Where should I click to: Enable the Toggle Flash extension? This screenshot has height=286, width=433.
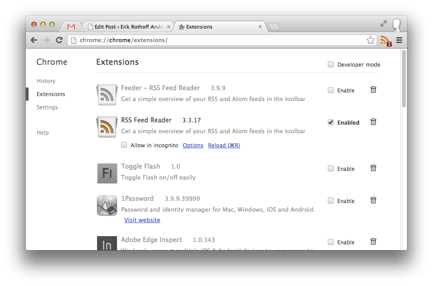331,169
